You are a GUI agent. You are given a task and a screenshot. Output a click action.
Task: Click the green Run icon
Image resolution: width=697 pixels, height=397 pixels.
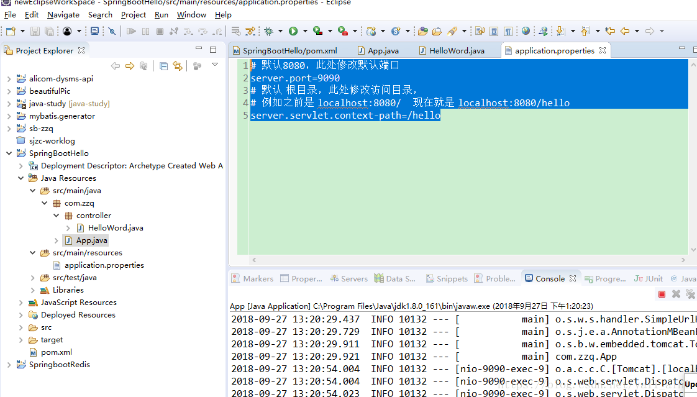click(x=293, y=31)
